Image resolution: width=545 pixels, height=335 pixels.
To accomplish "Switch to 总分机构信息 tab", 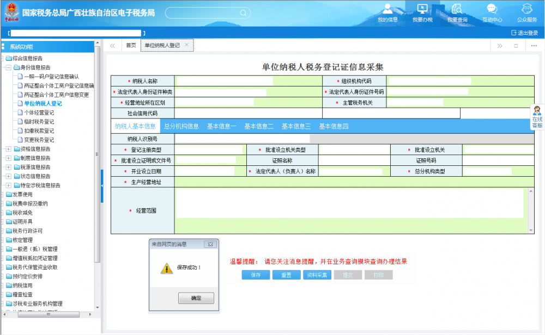I will 181,126.
